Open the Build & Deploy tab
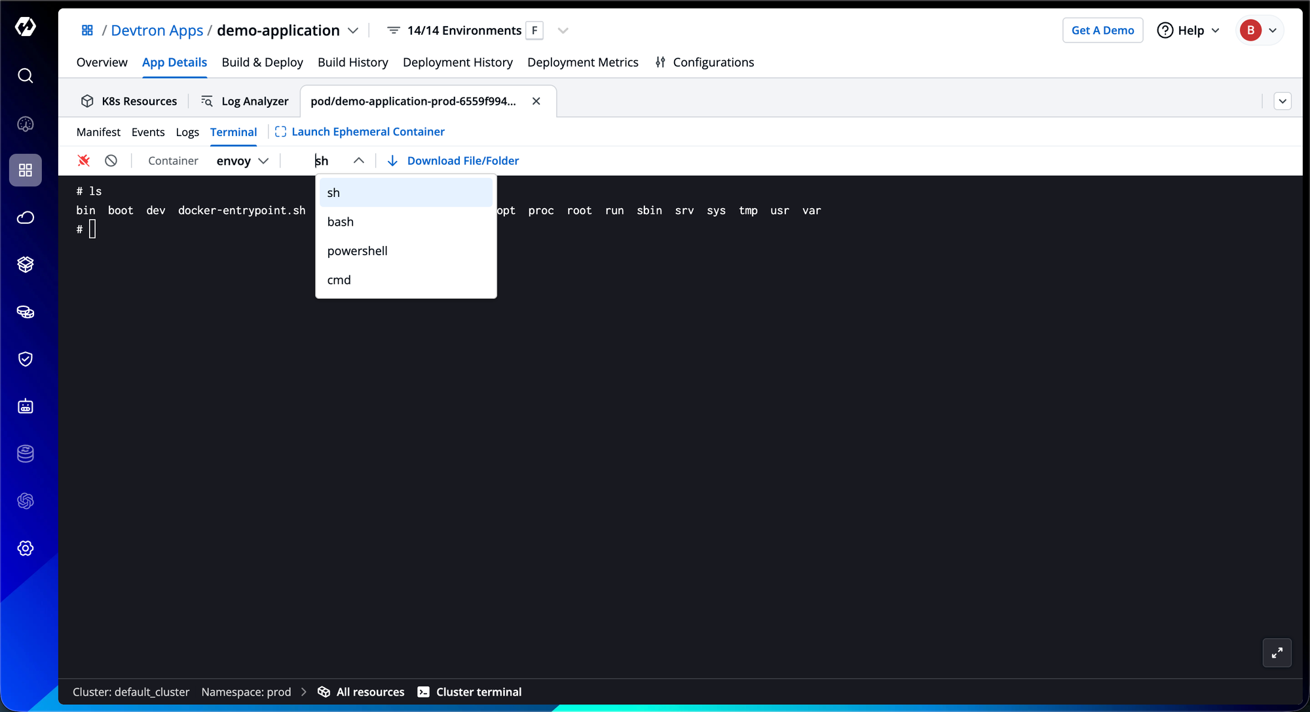This screenshot has width=1310, height=712. (262, 62)
